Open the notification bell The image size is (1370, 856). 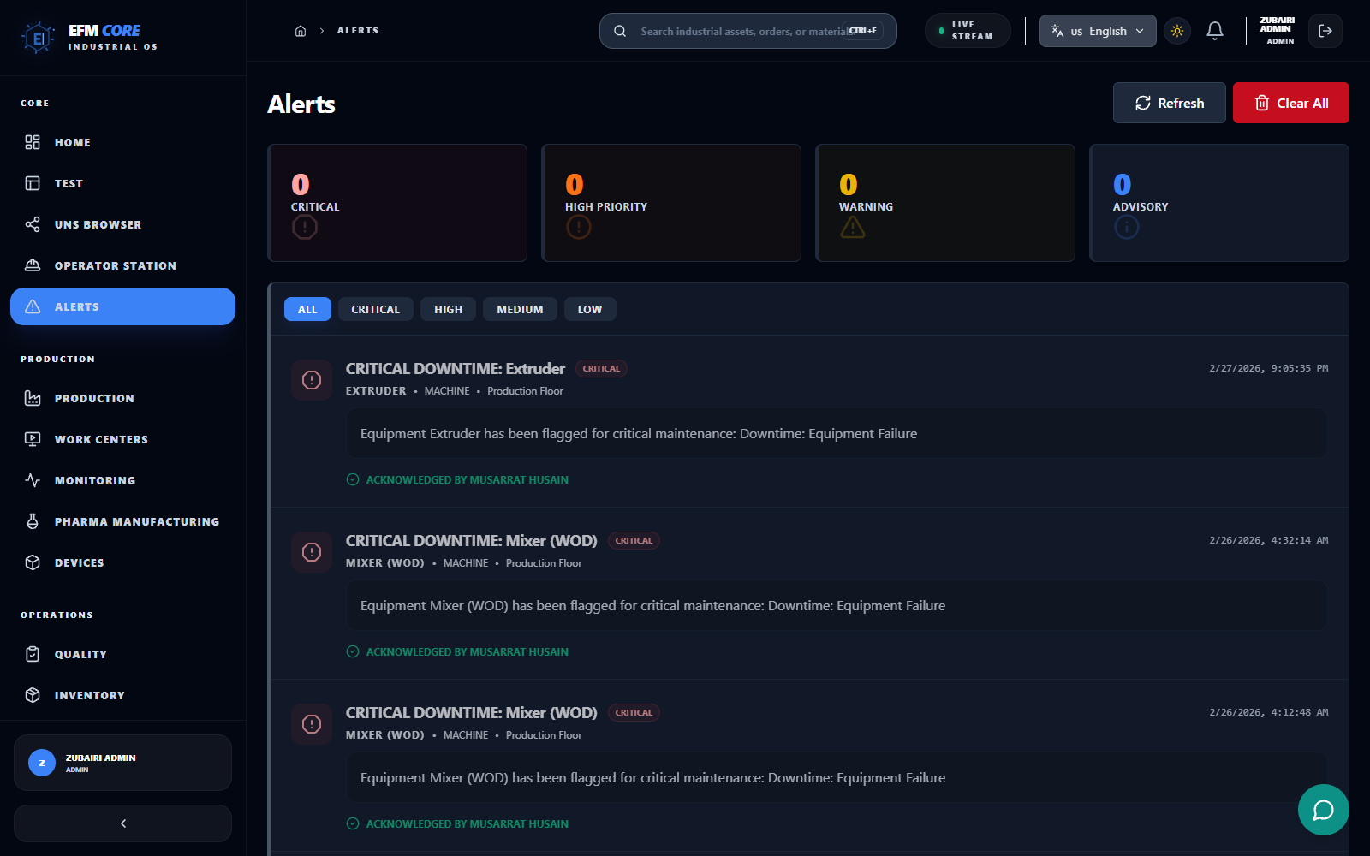click(x=1215, y=31)
